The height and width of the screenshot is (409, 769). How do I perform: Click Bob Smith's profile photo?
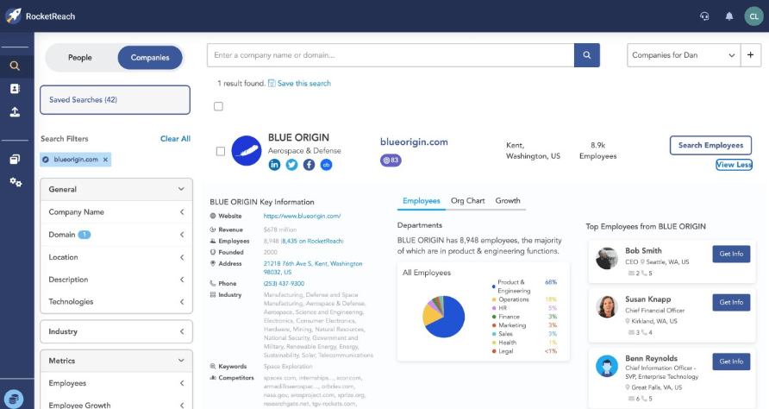tap(607, 258)
